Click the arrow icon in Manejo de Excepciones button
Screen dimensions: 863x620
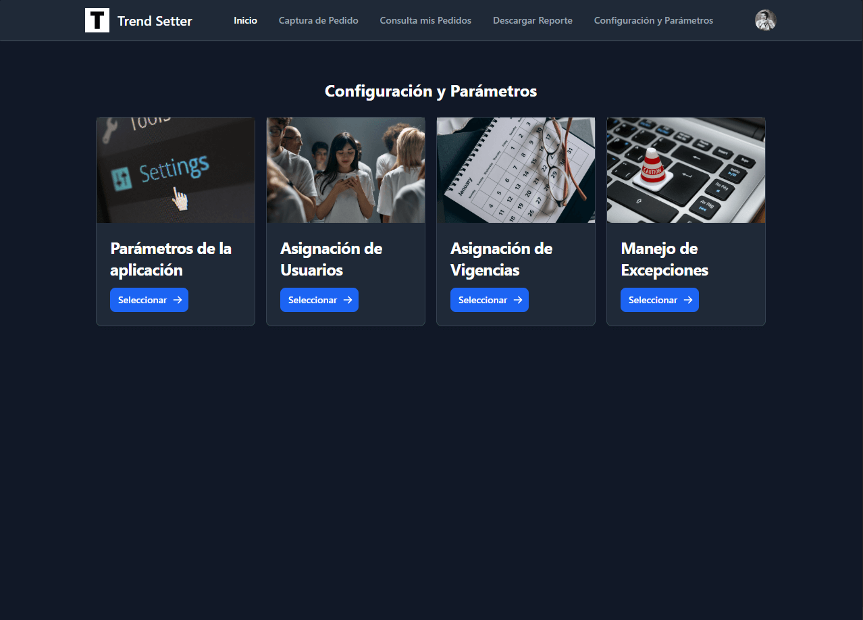pyautogui.click(x=688, y=300)
